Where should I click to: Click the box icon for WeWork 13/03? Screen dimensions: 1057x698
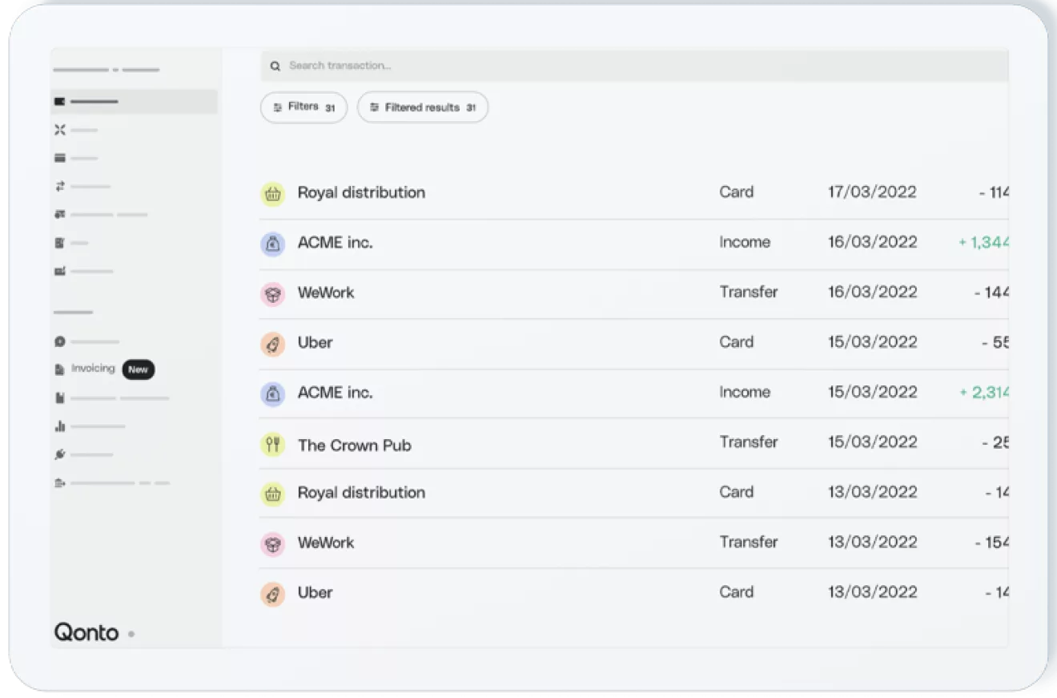[x=273, y=544]
